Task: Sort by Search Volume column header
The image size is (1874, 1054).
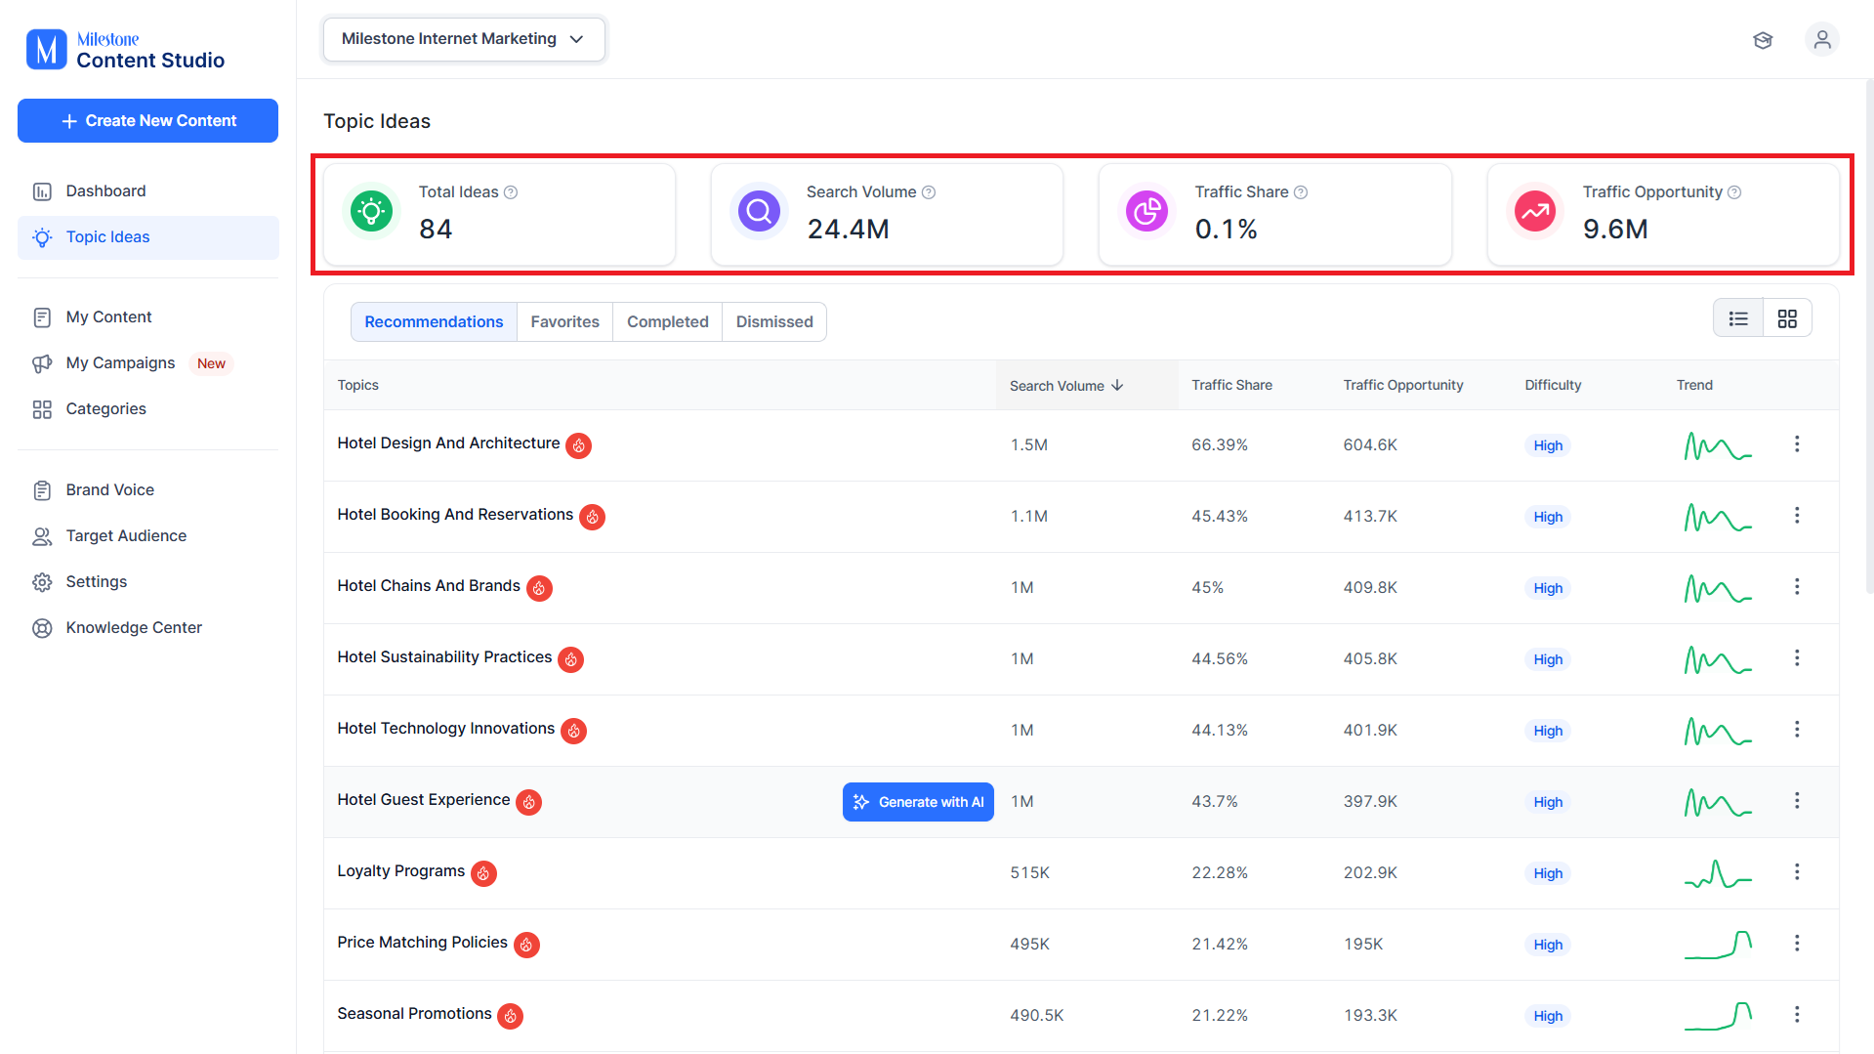Action: pyautogui.click(x=1066, y=386)
